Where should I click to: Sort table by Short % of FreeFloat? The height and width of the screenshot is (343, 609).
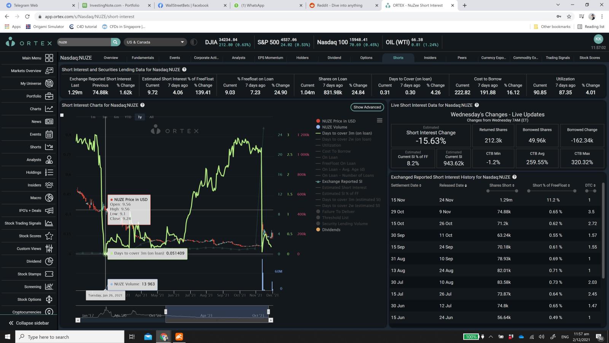551,185
